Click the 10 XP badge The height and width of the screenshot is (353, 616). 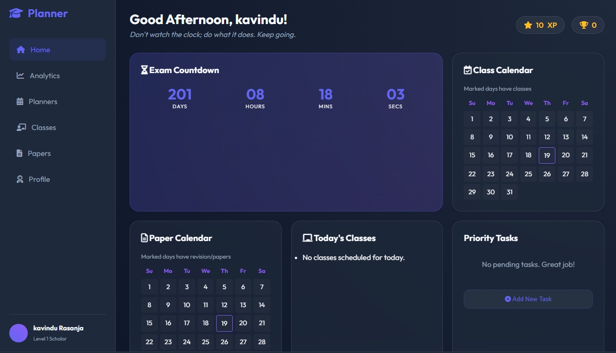(540, 25)
